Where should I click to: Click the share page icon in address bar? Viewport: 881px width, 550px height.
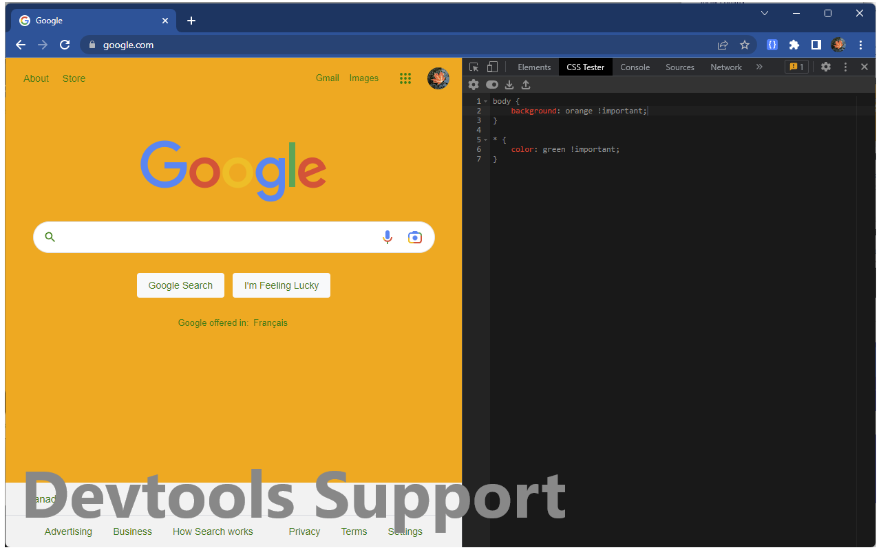point(723,45)
